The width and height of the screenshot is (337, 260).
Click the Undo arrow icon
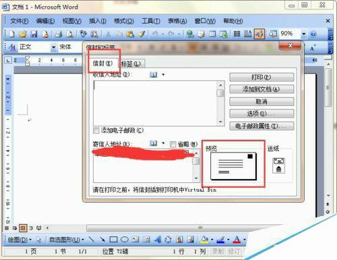(155, 34)
